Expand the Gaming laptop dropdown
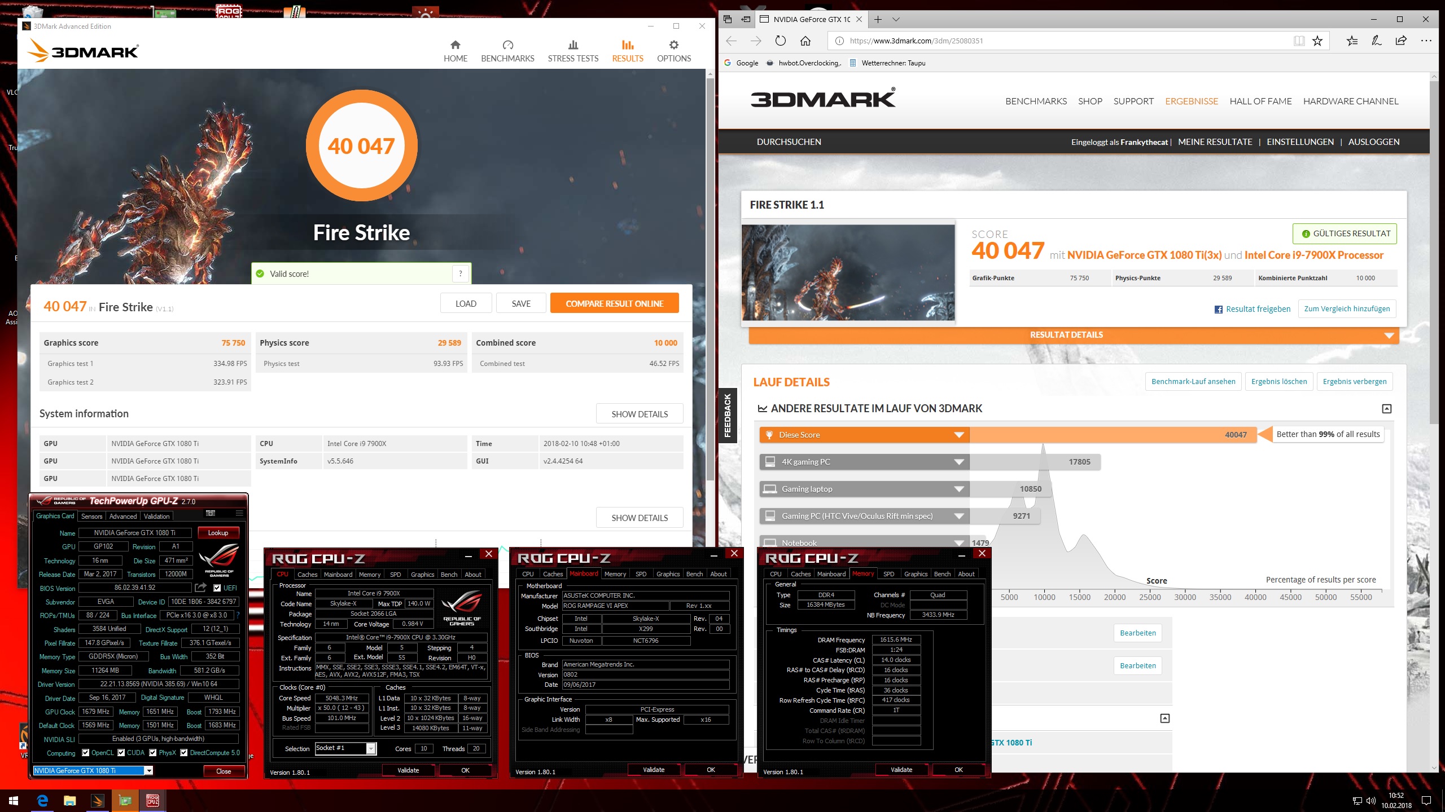 958,489
